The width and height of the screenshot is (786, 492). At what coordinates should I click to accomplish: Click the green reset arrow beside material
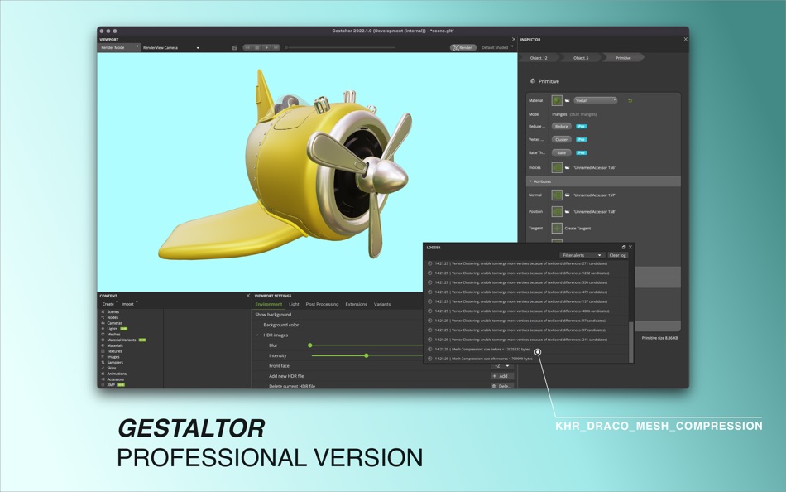[630, 100]
